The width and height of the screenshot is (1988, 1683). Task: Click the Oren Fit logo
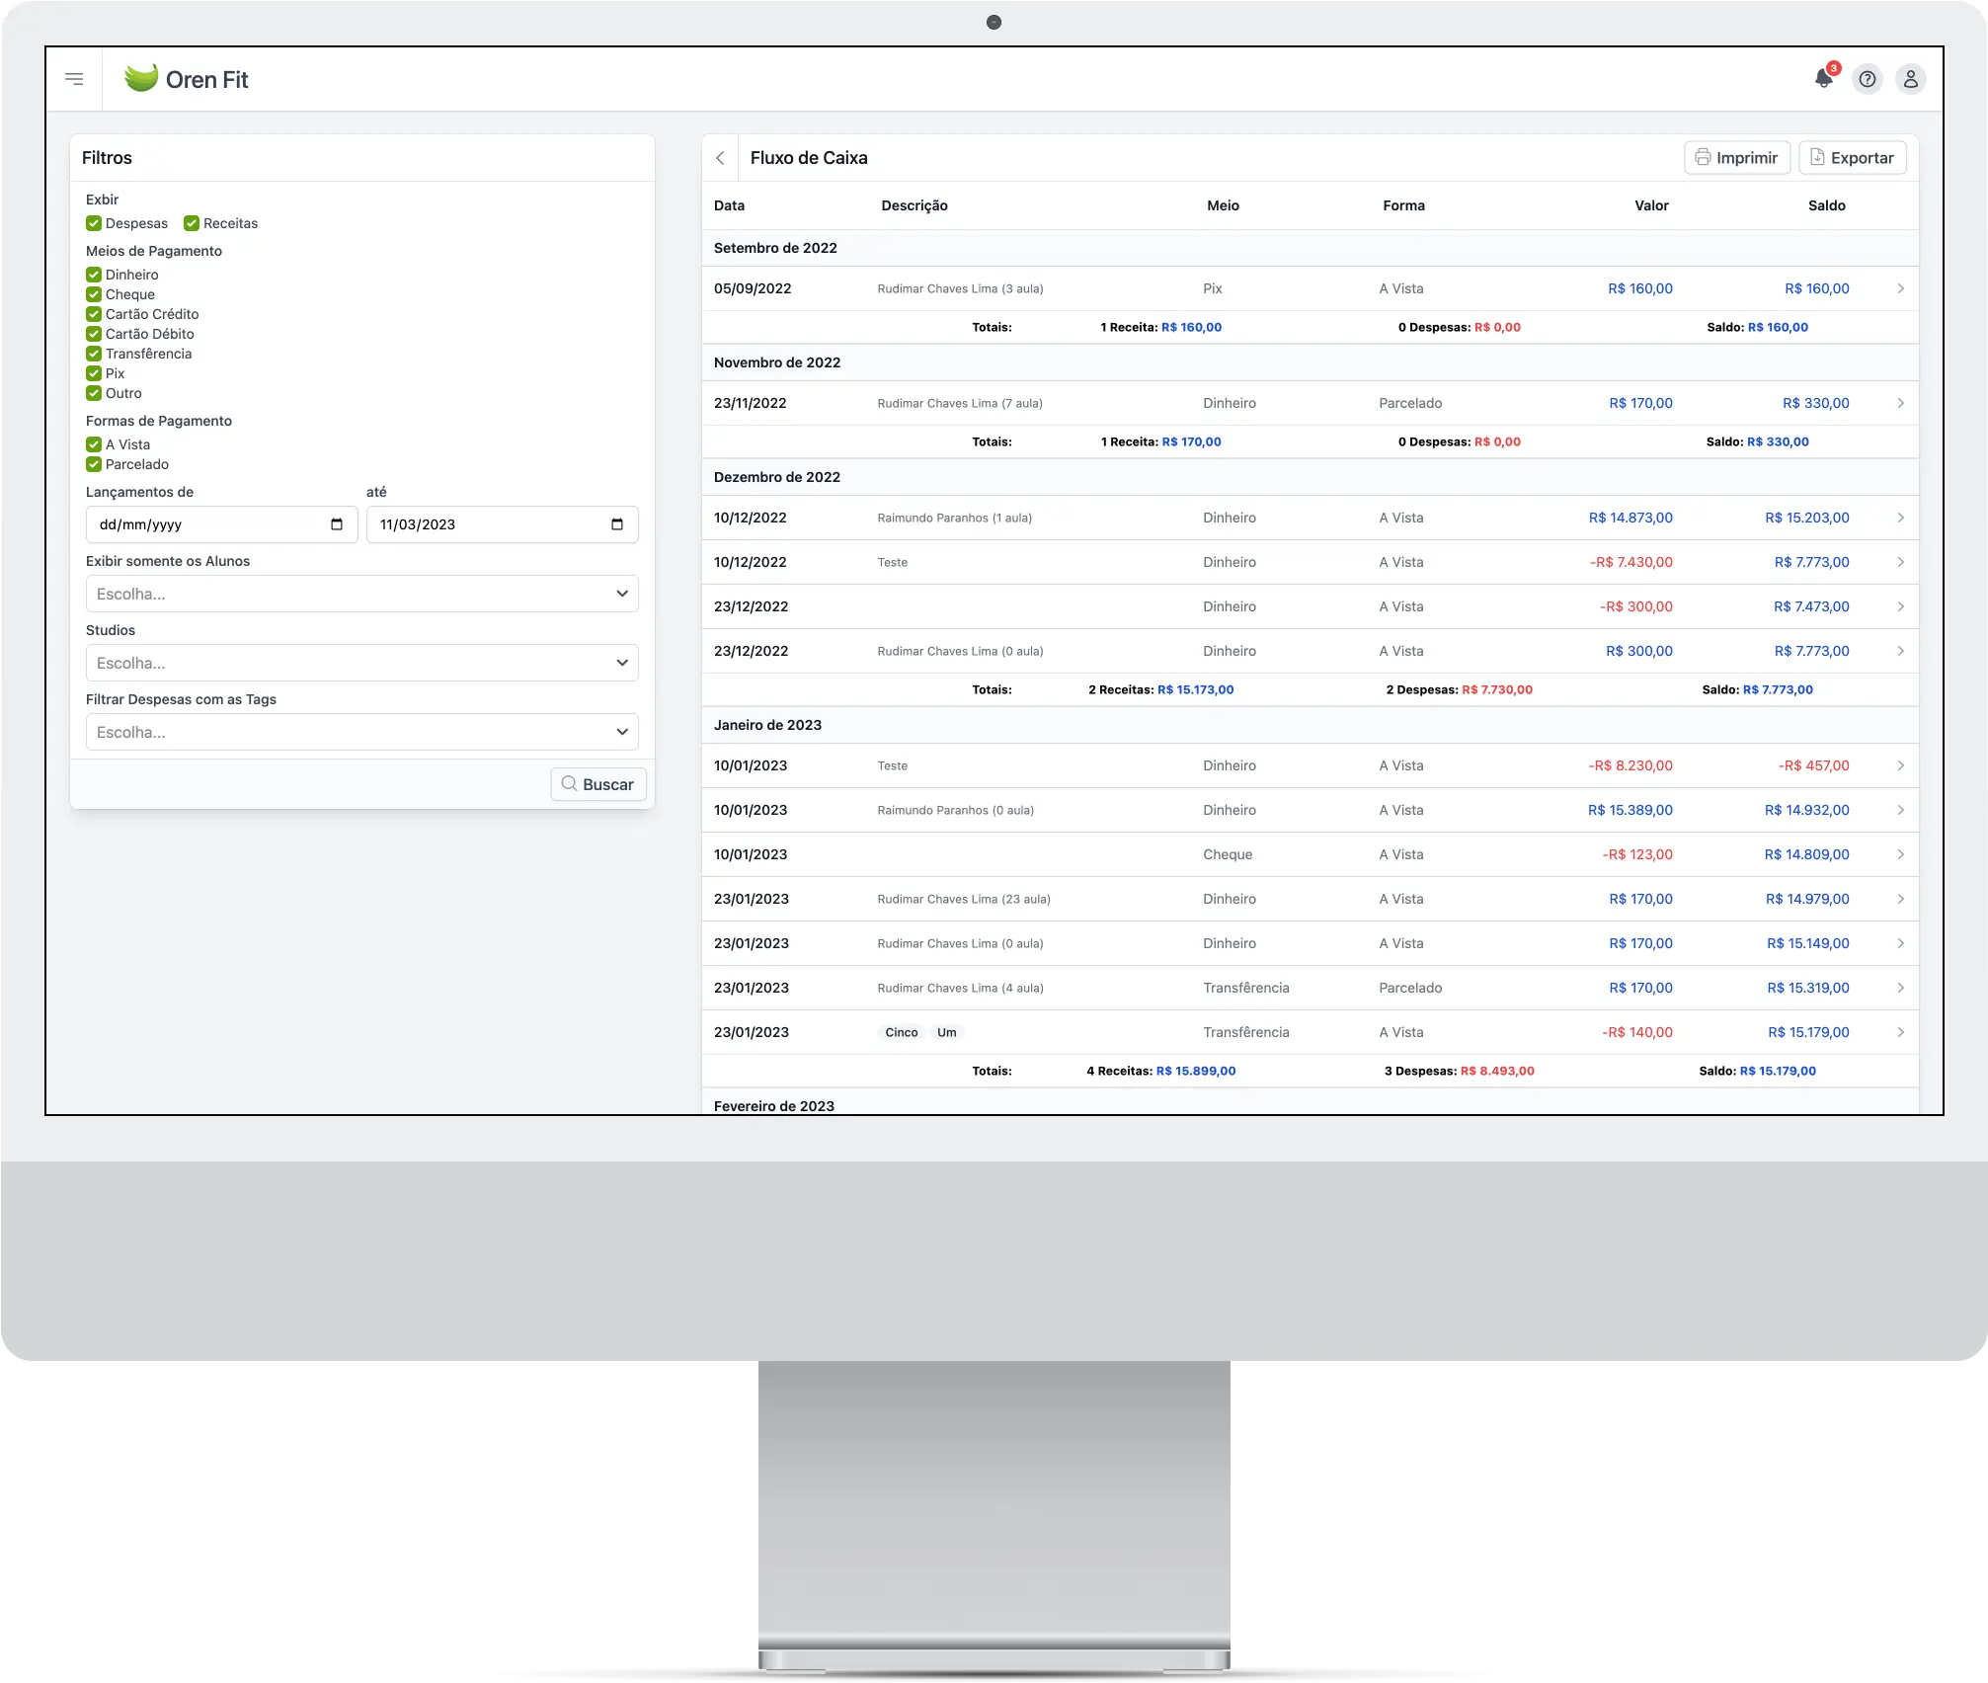pos(186,79)
